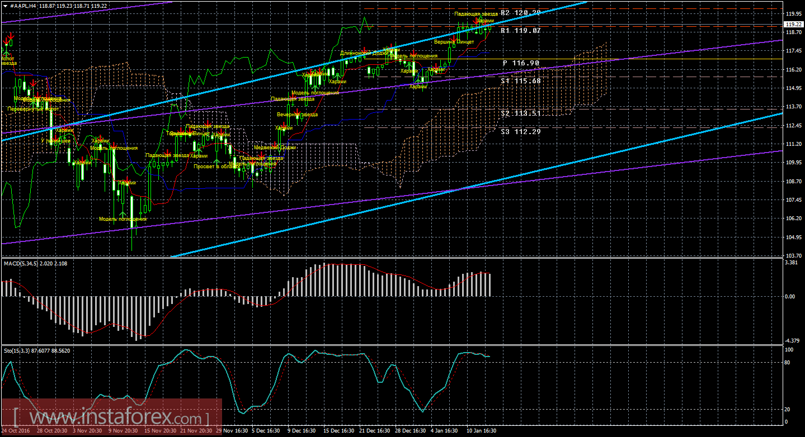Select the S1 115.68 support label
This screenshot has width=805, height=437.
[x=521, y=81]
